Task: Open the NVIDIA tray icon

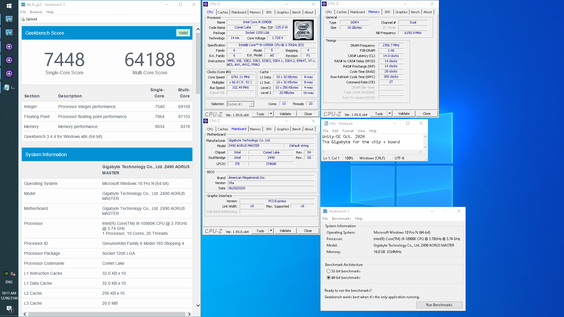Action: tap(6, 274)
